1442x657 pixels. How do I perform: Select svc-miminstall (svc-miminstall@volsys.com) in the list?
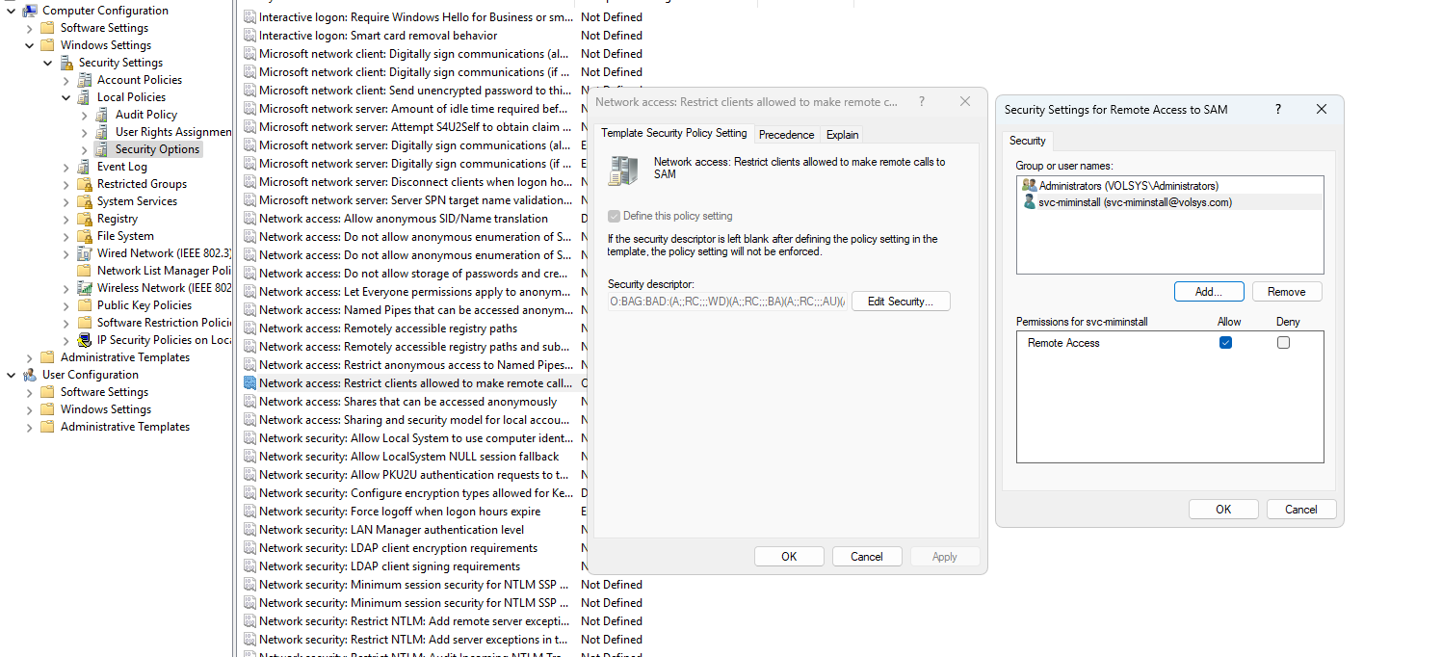pyautogui.click(x=1169, y=202)
